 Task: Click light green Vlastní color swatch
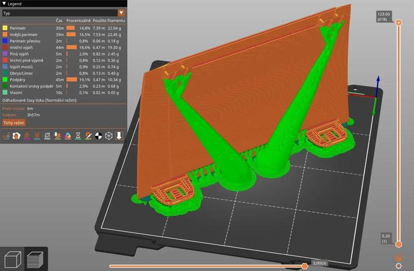pyautogui.click(x=5, y=93)
